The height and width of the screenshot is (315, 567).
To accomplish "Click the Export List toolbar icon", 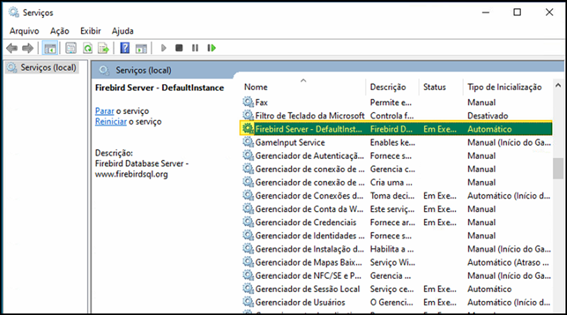I will coord(103,48).
